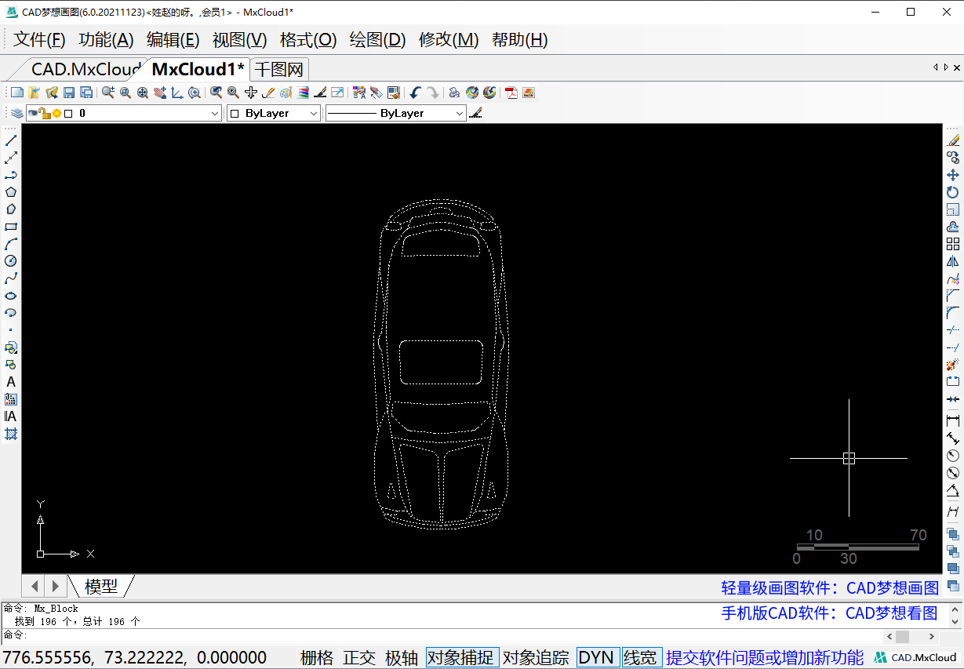964x669 pixels.
Task: Click the Zoom extents icon
Action: 143,93
